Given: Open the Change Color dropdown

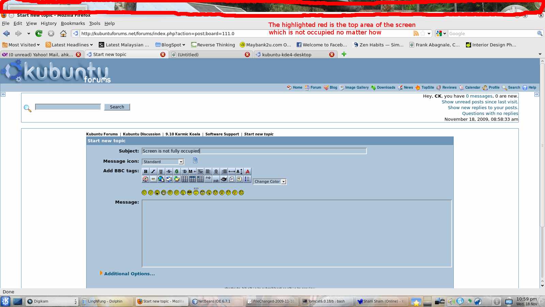Looking at the screenshot, I should (269, 182).
